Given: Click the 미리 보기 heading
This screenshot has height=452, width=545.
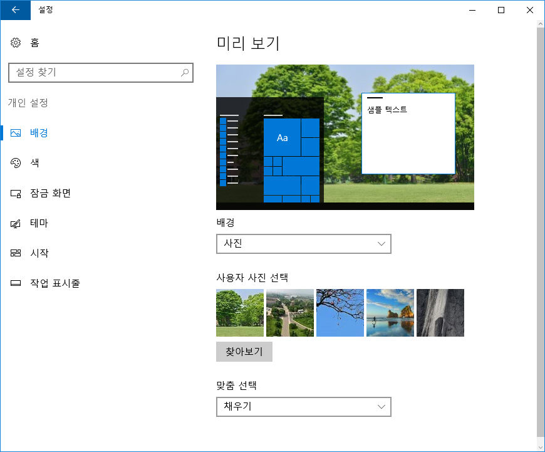Looking at the screenshot, I should pyautogui.click(x=248, y=43).
